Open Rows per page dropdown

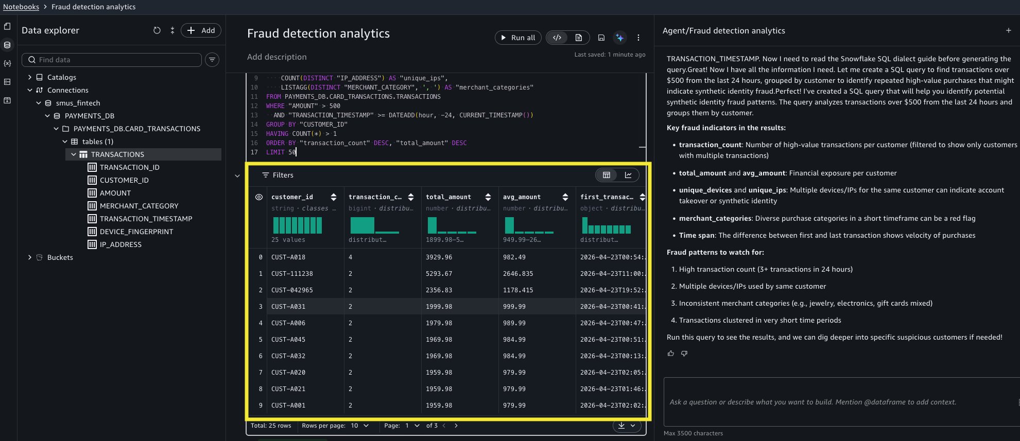[359, 426]
